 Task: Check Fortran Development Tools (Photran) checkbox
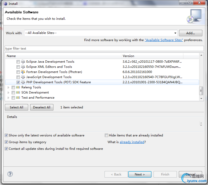(18, 72)
